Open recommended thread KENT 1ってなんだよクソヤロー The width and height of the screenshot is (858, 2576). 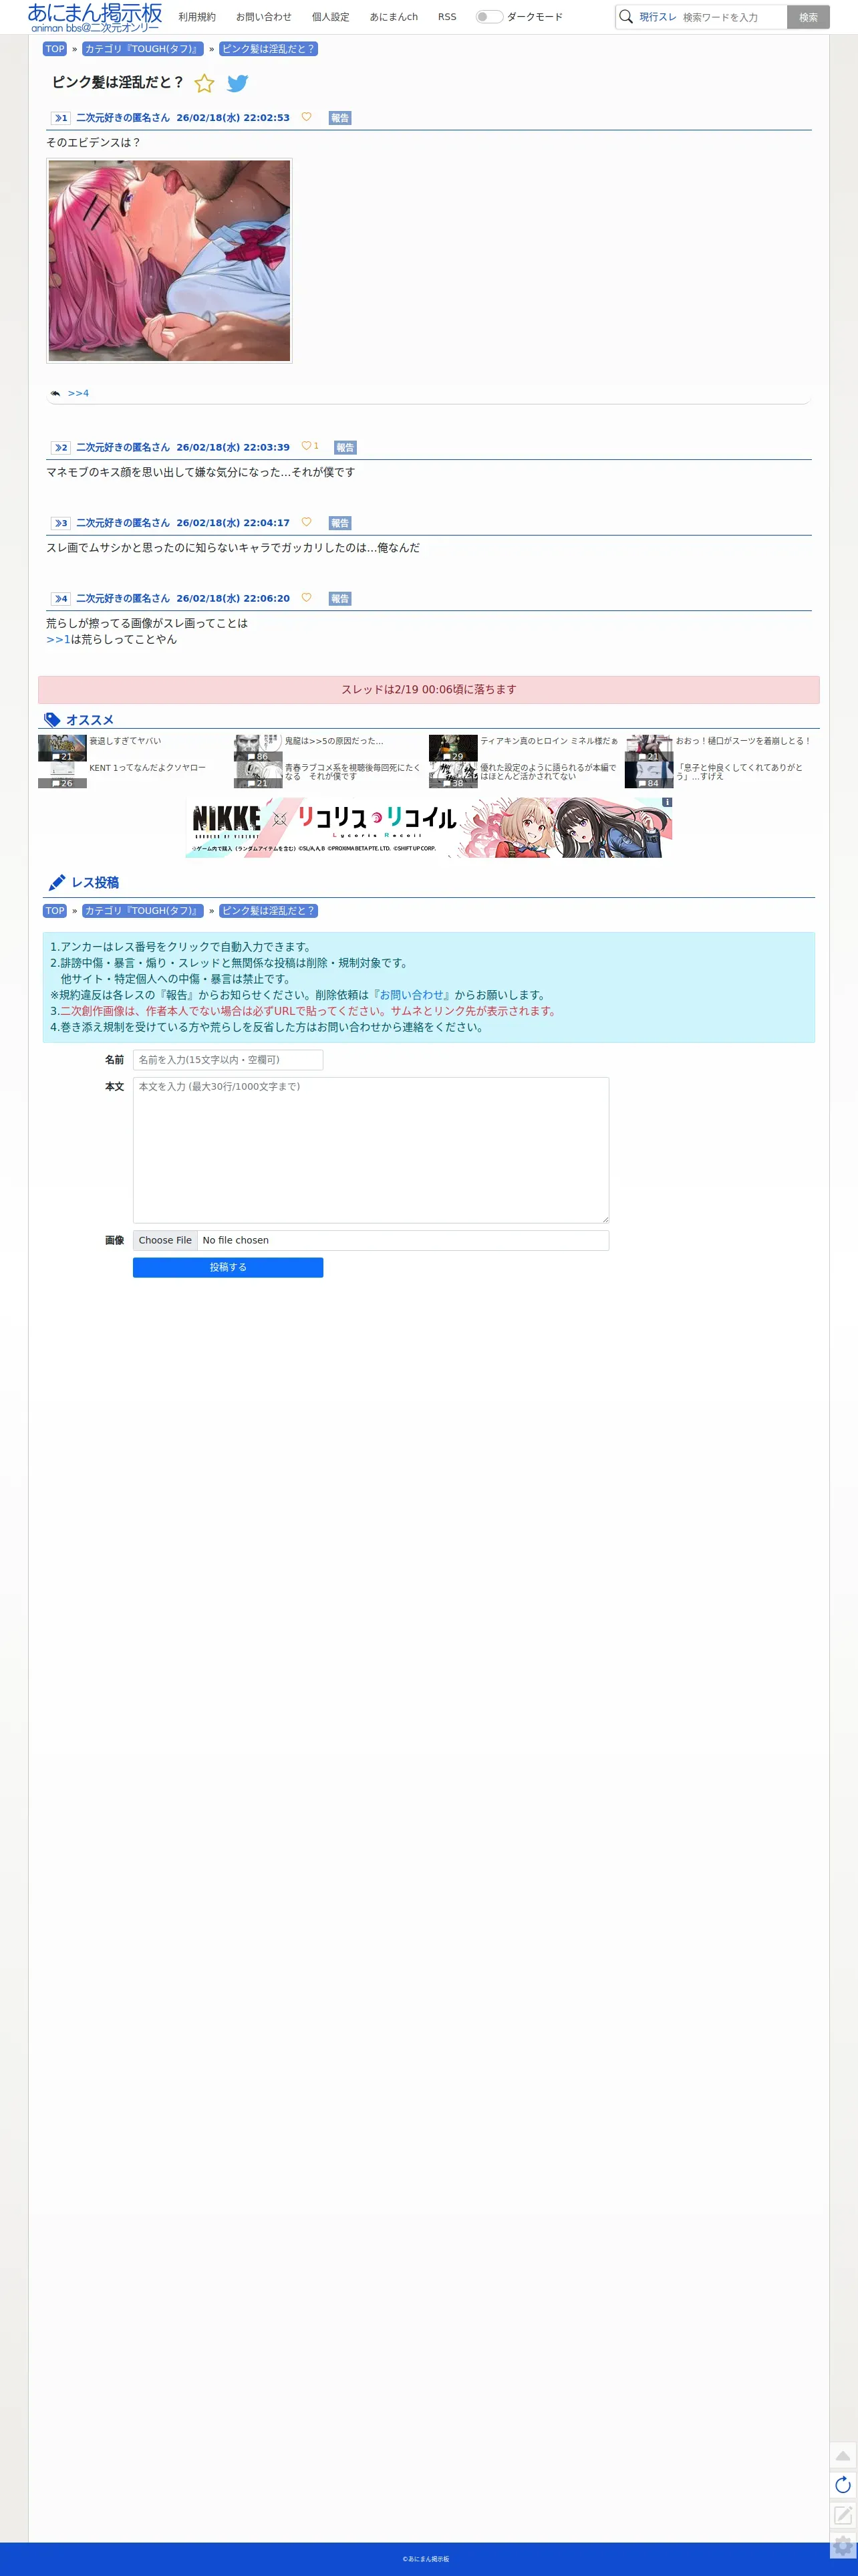click(x=147, y=768)
